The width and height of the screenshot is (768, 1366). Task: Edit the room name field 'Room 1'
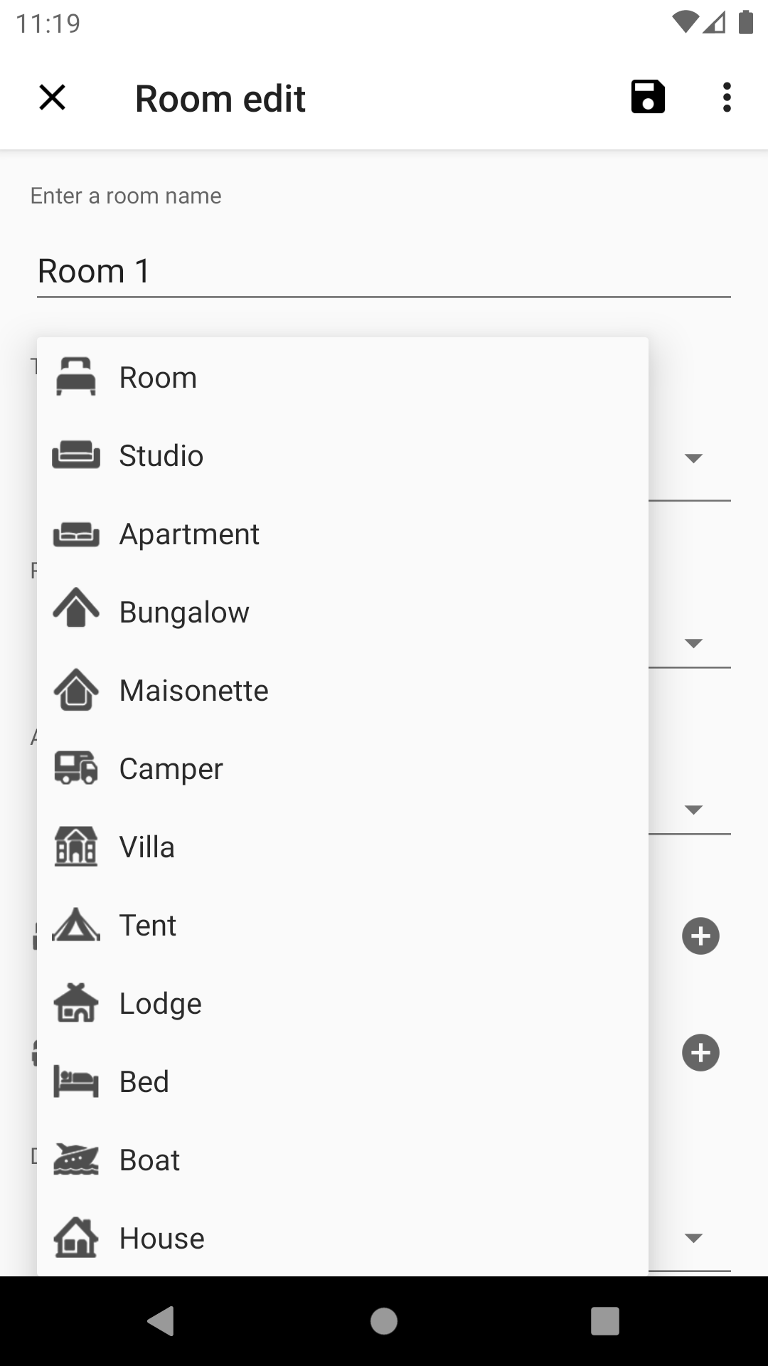(x=384, y=271)
